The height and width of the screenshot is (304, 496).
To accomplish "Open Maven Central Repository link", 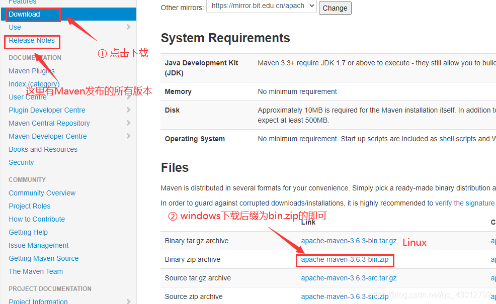I will point(49,123).
